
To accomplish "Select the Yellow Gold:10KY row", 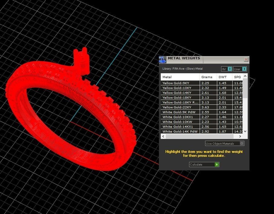I will tap(202, 88).
